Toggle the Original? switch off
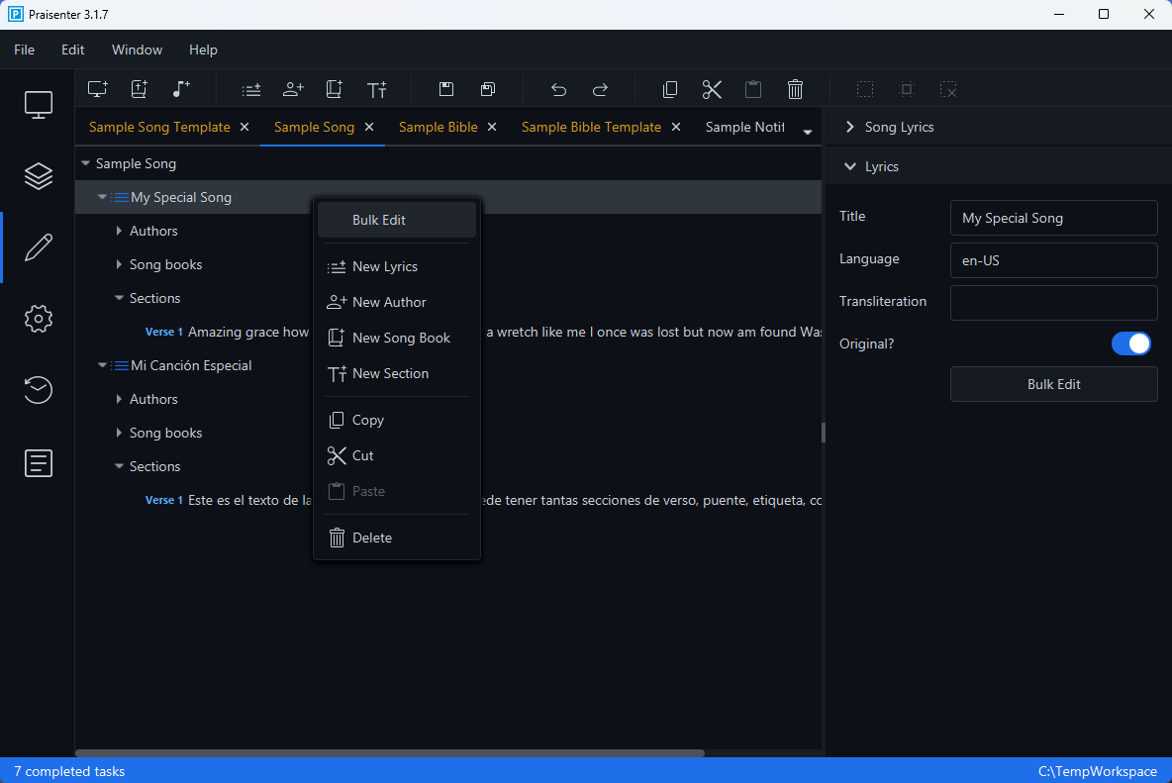 point(1130,343)
